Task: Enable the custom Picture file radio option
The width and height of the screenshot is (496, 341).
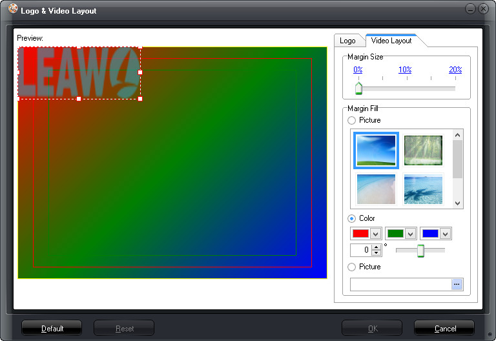Action: point(352,267)
